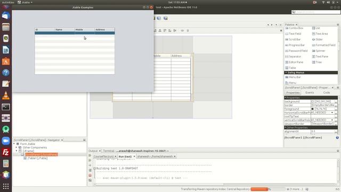Select jScrollPane1 [JScrollPane] in the Navigator
341x192 pixels.
42,154
